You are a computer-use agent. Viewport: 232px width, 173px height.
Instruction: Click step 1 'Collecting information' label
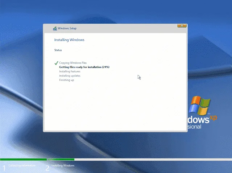point(22,165)
